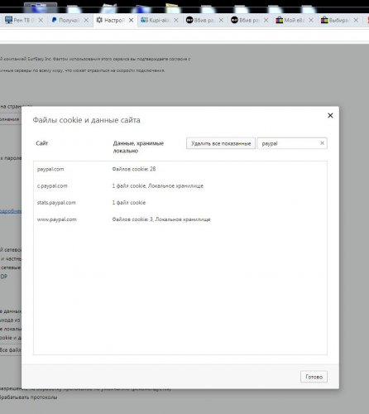Select the c.paypal.com site row
This screenshot has width=369, height=414.
tap(180, 185)
